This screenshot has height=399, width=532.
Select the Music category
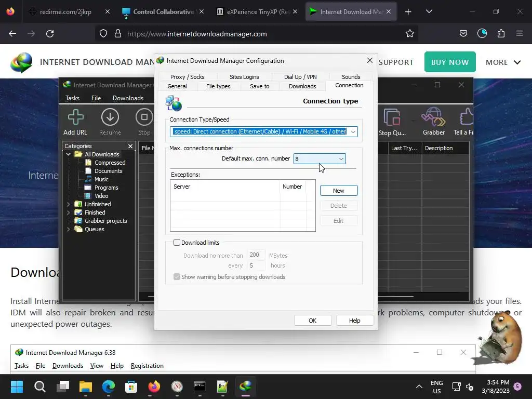click(x=101, y=179)
